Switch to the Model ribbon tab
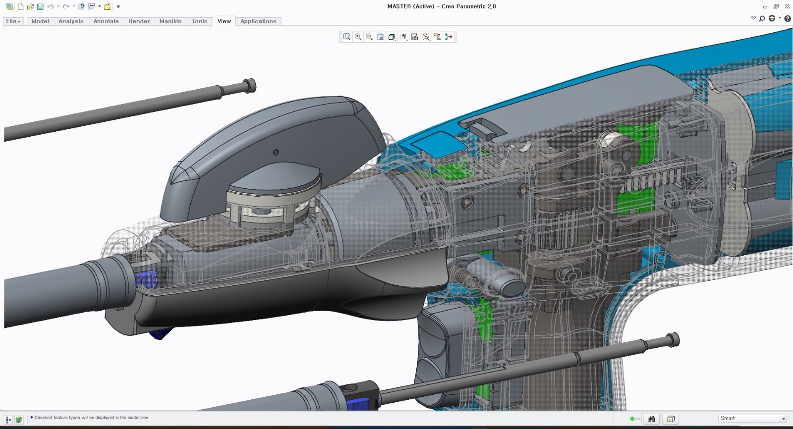Image resolution: width=793 pixels, height=429 pixels. (x=40, y=21)
